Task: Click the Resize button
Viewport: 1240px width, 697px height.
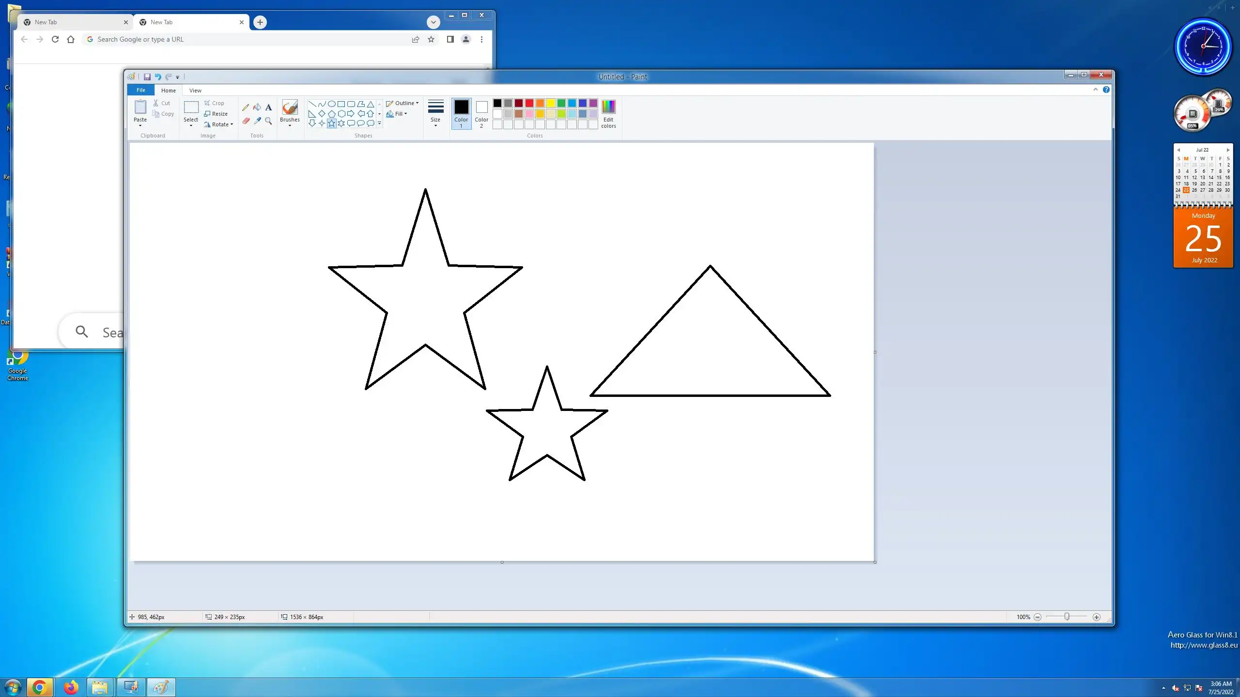Action: point(216,114)
